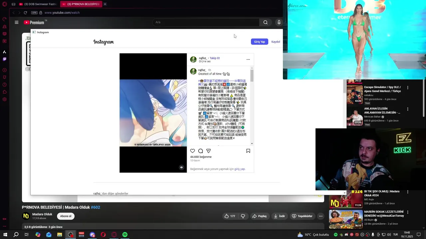Image resolution: width=426 pixels, height=239 pixels.
Task: Click the '44.668 beğenme' likes count
Action: [201, 157]
